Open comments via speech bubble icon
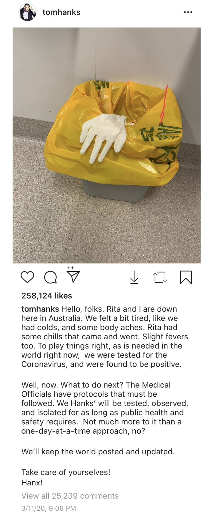This screenshot has height=515, width=215. pyautogui.click(x=50, y=277)
